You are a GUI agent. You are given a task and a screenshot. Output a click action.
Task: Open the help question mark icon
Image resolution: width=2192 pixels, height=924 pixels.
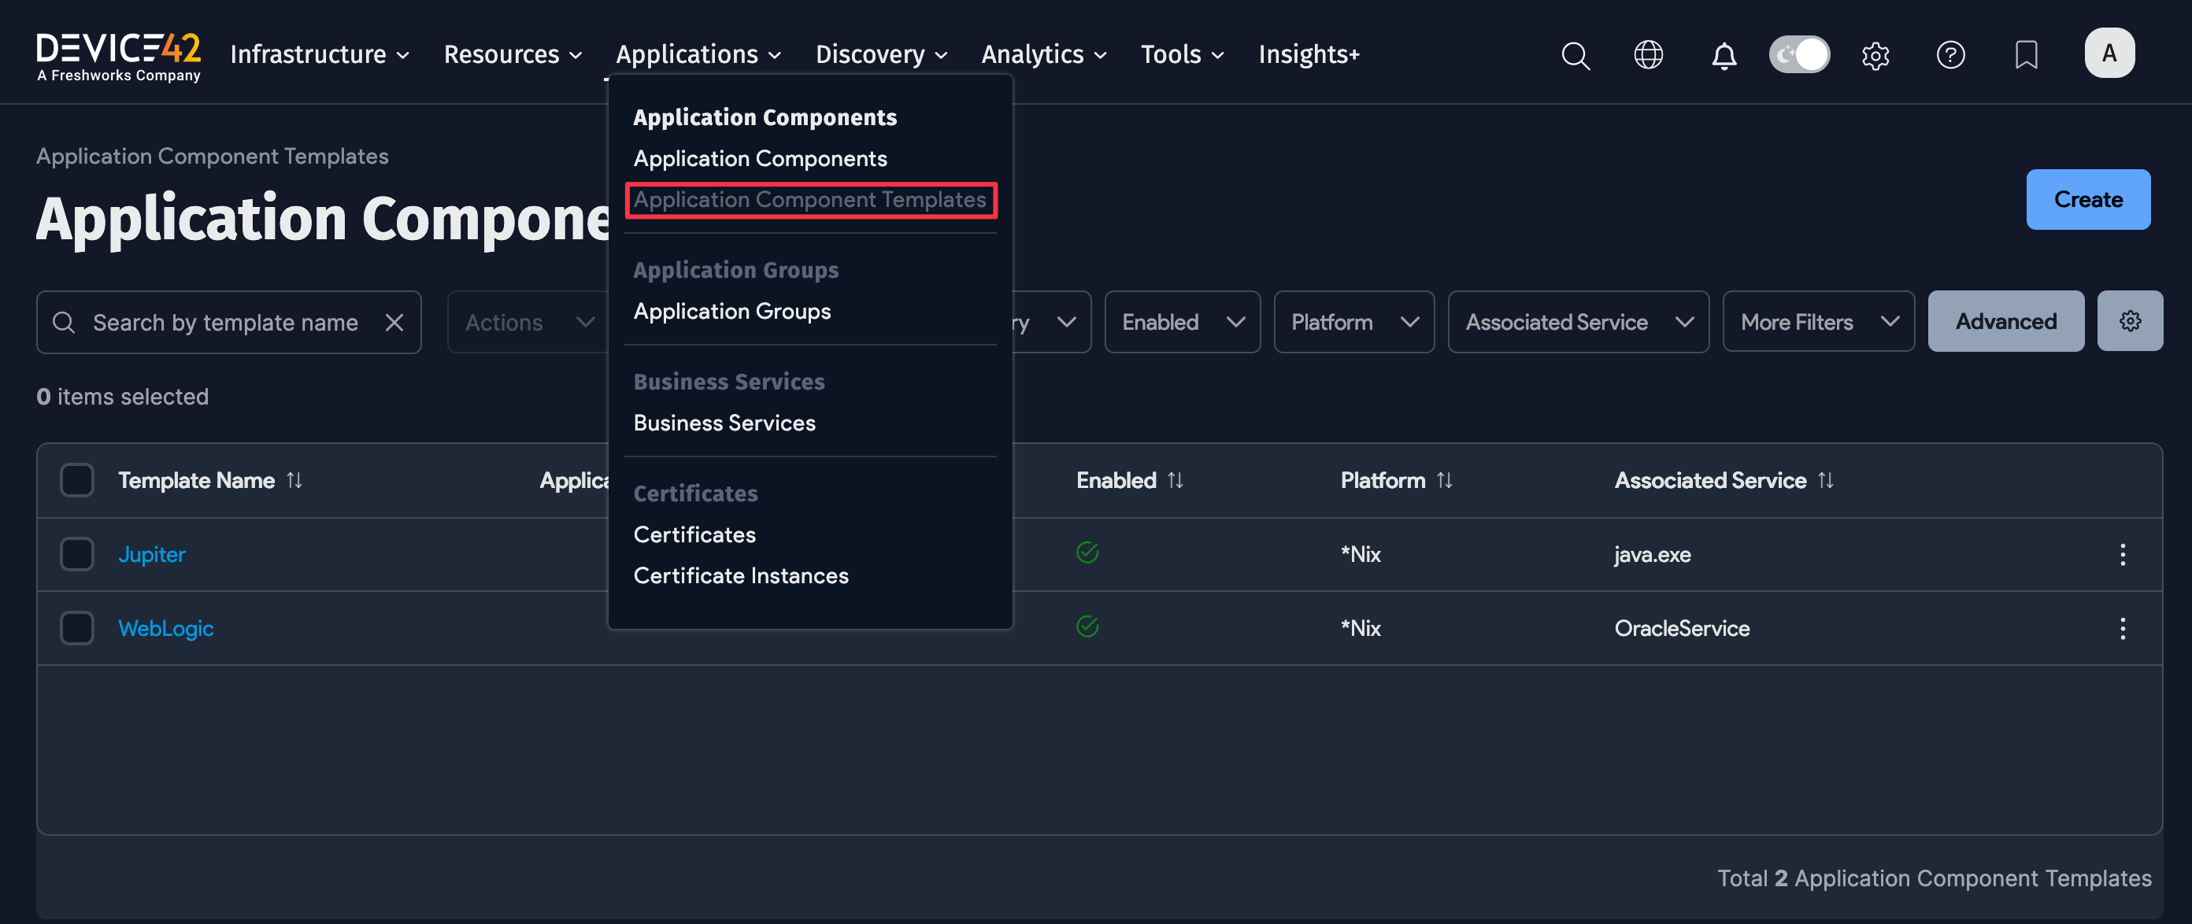pyautogui.click(x=1950, y=54)
